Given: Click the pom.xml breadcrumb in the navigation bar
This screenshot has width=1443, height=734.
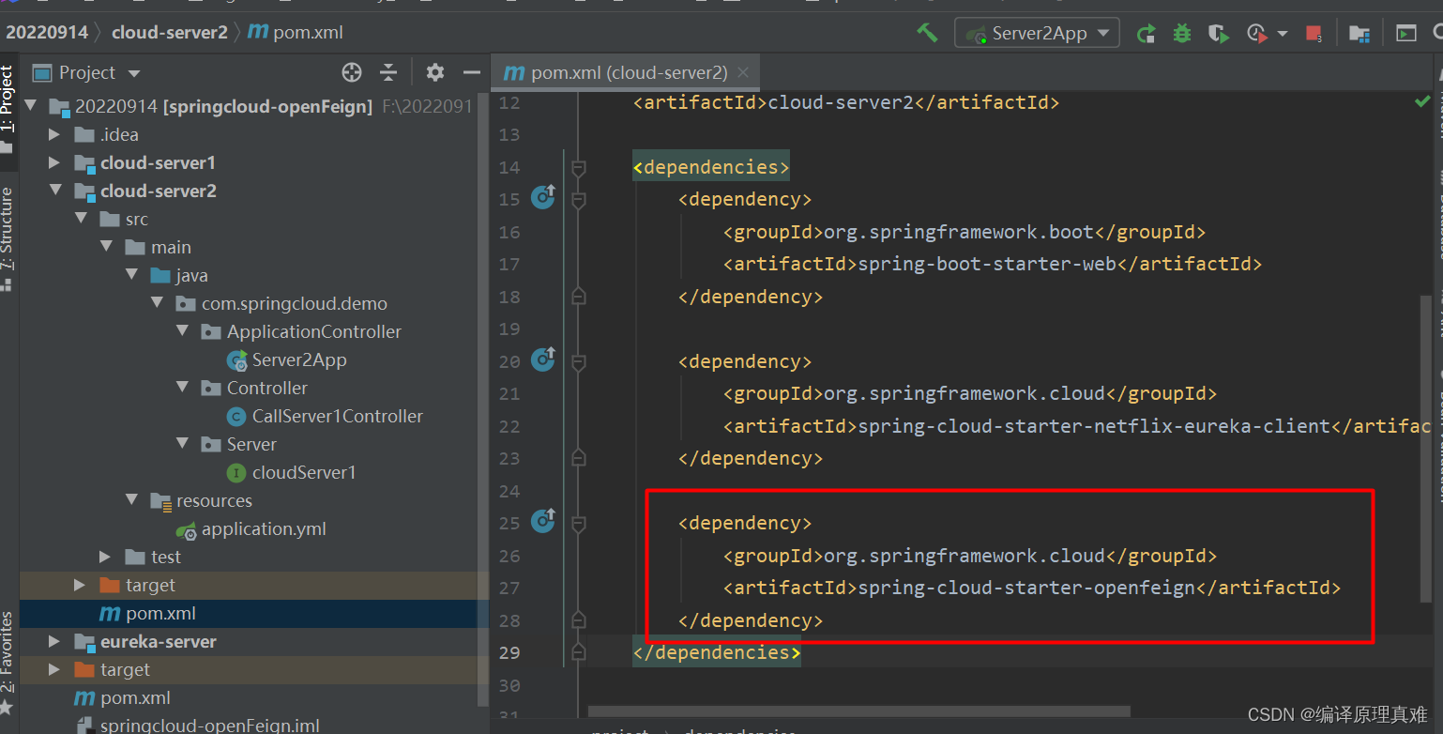Looking at the screenshot, I should (x=296, y=32).
